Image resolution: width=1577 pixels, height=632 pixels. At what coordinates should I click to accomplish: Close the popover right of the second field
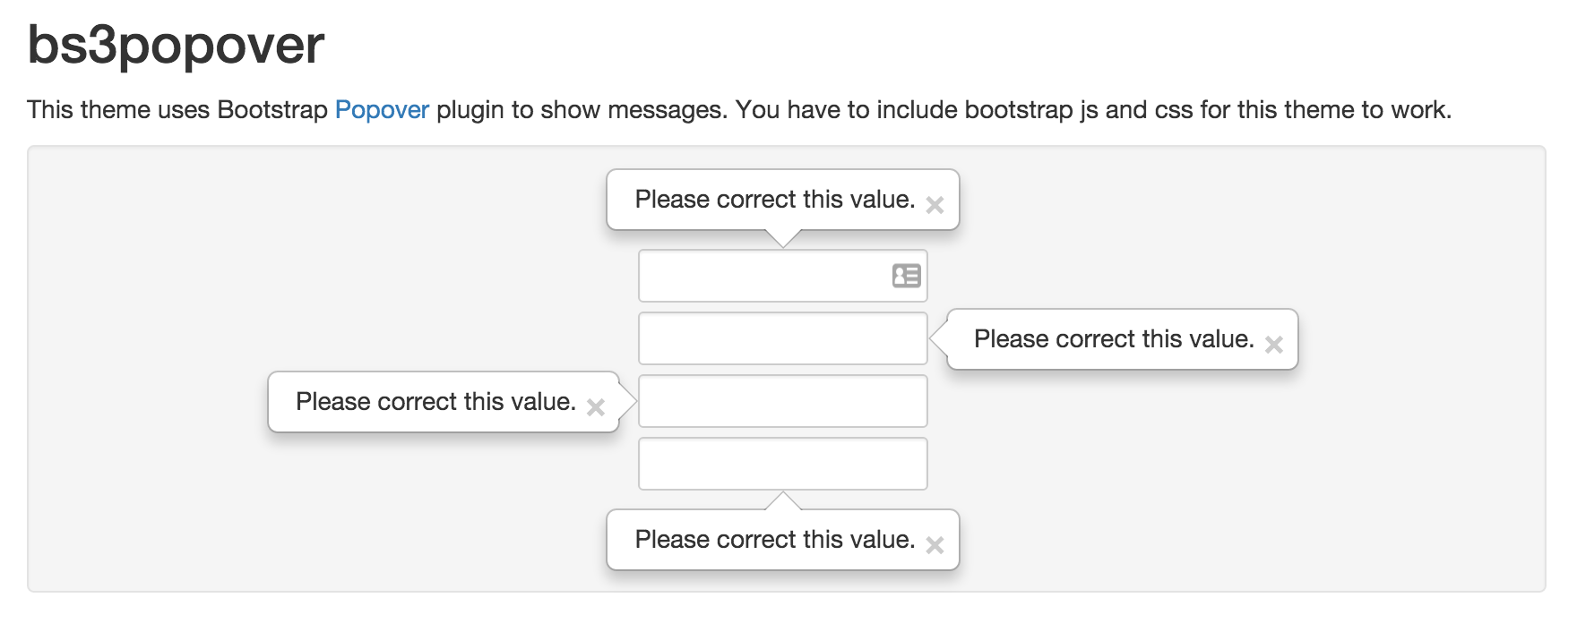(1273, 345)
